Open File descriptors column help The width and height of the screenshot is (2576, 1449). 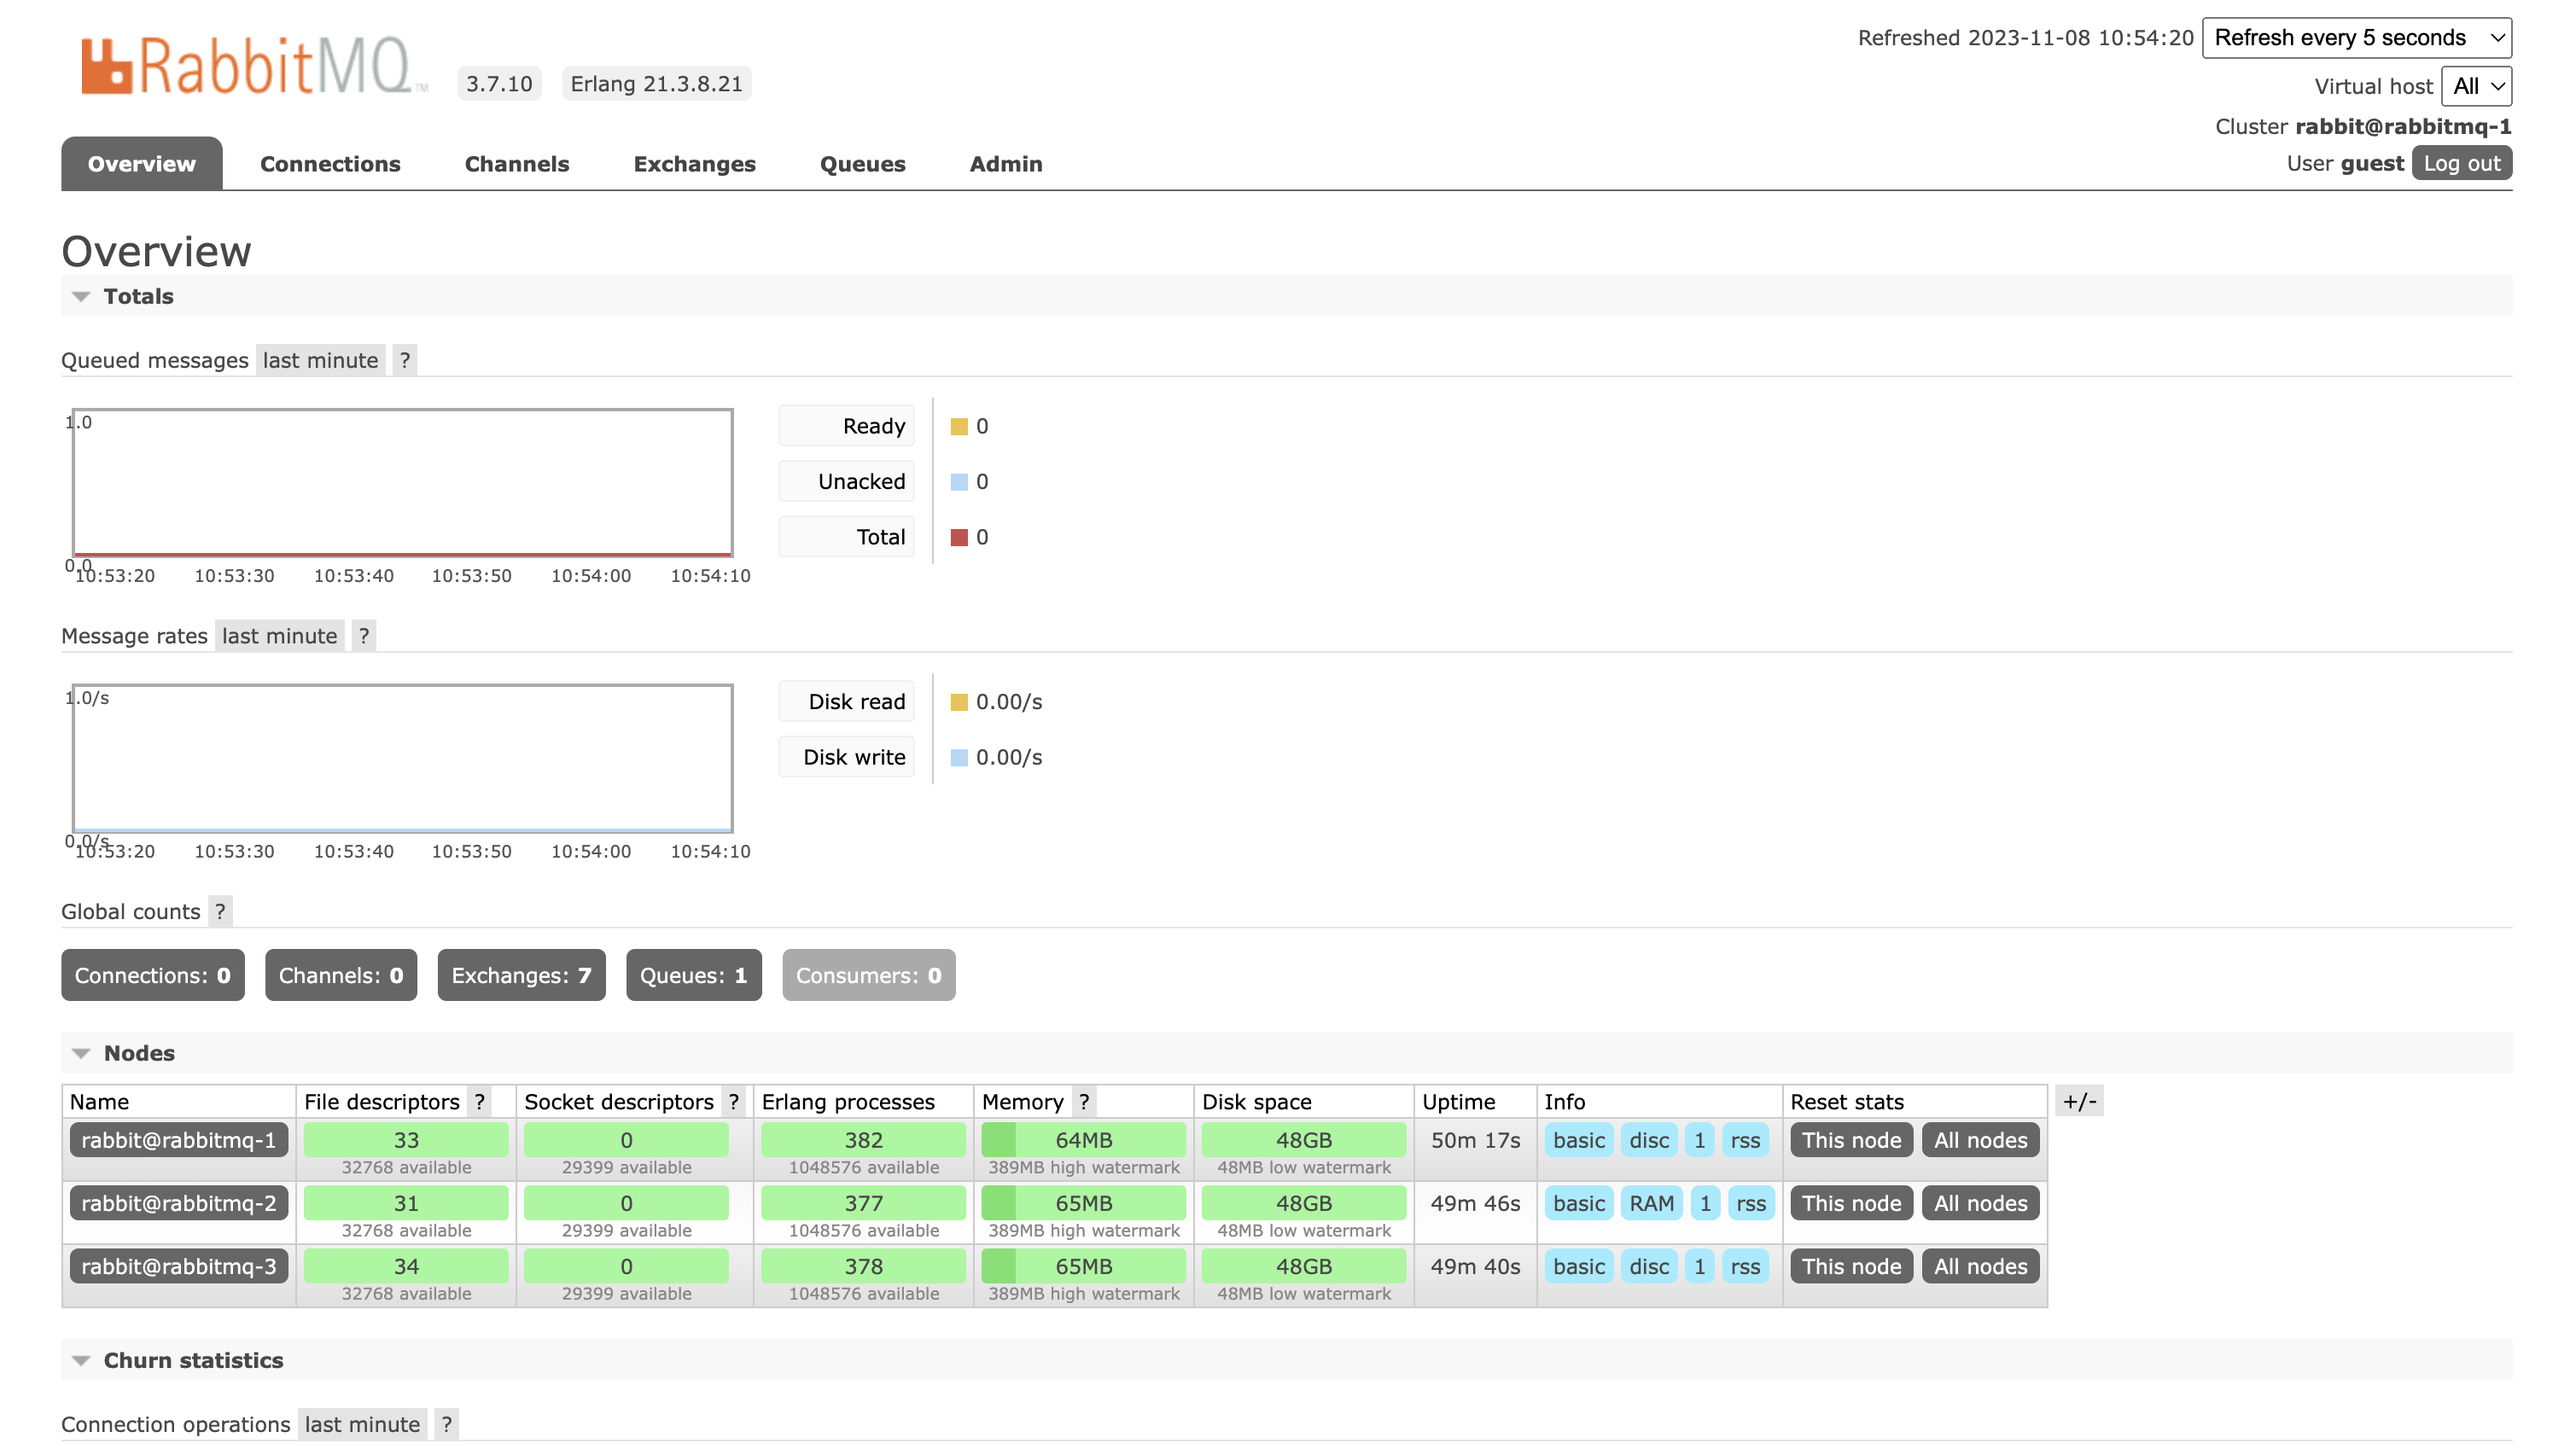480,1101
